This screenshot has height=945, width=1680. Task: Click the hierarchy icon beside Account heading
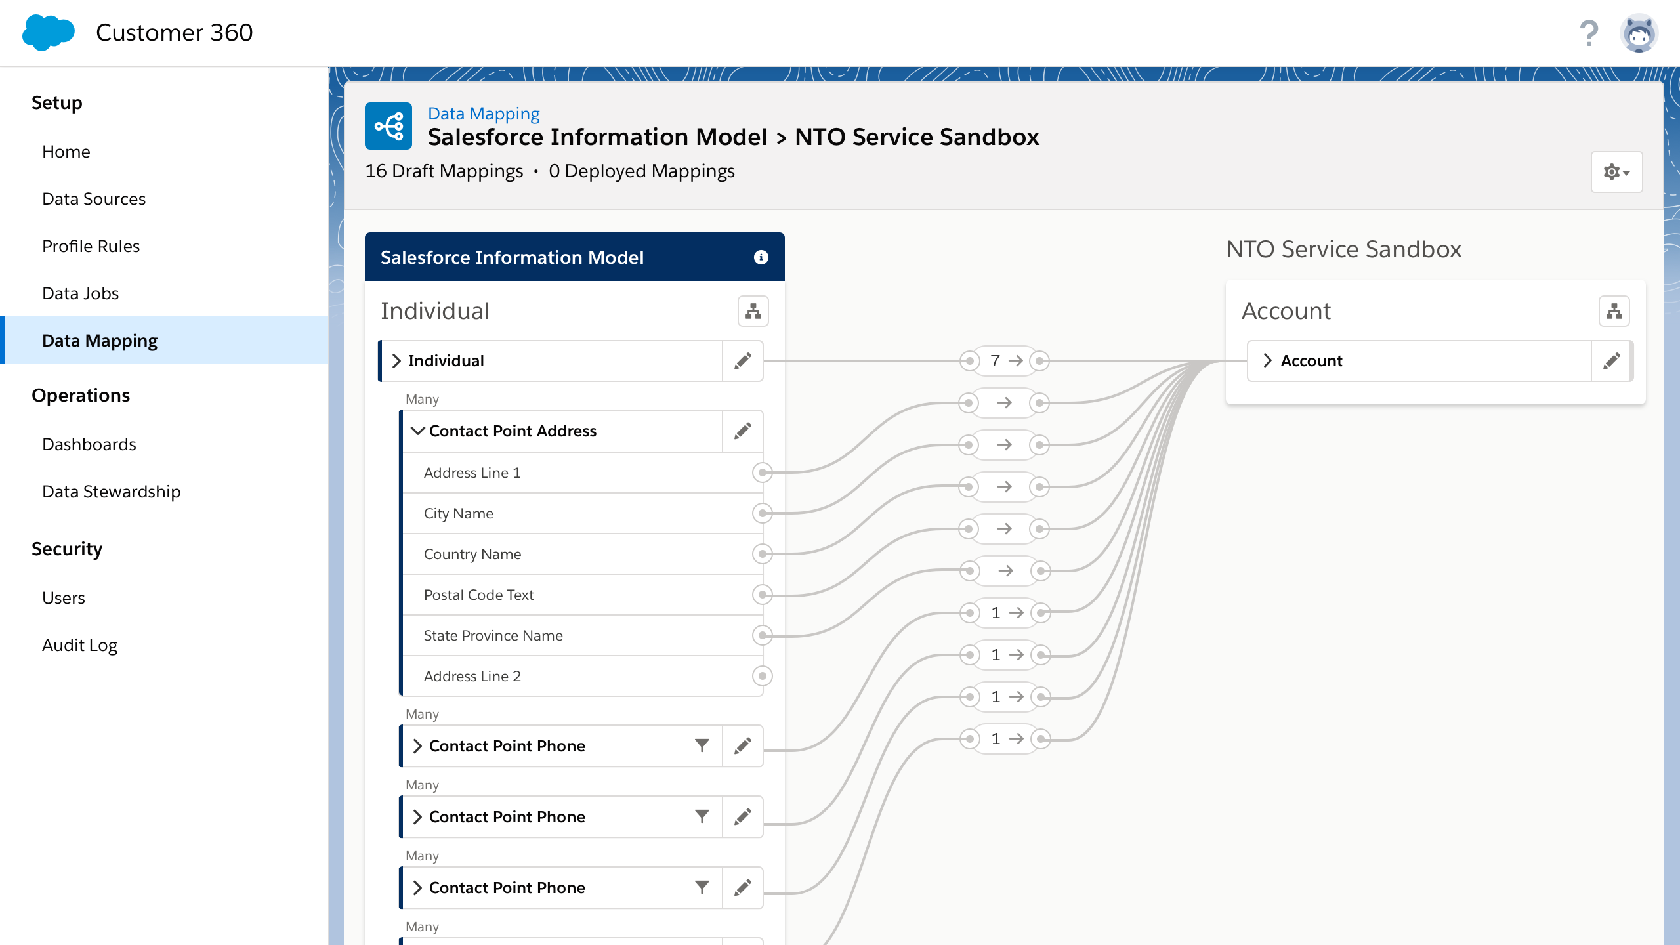point(1614,311)
